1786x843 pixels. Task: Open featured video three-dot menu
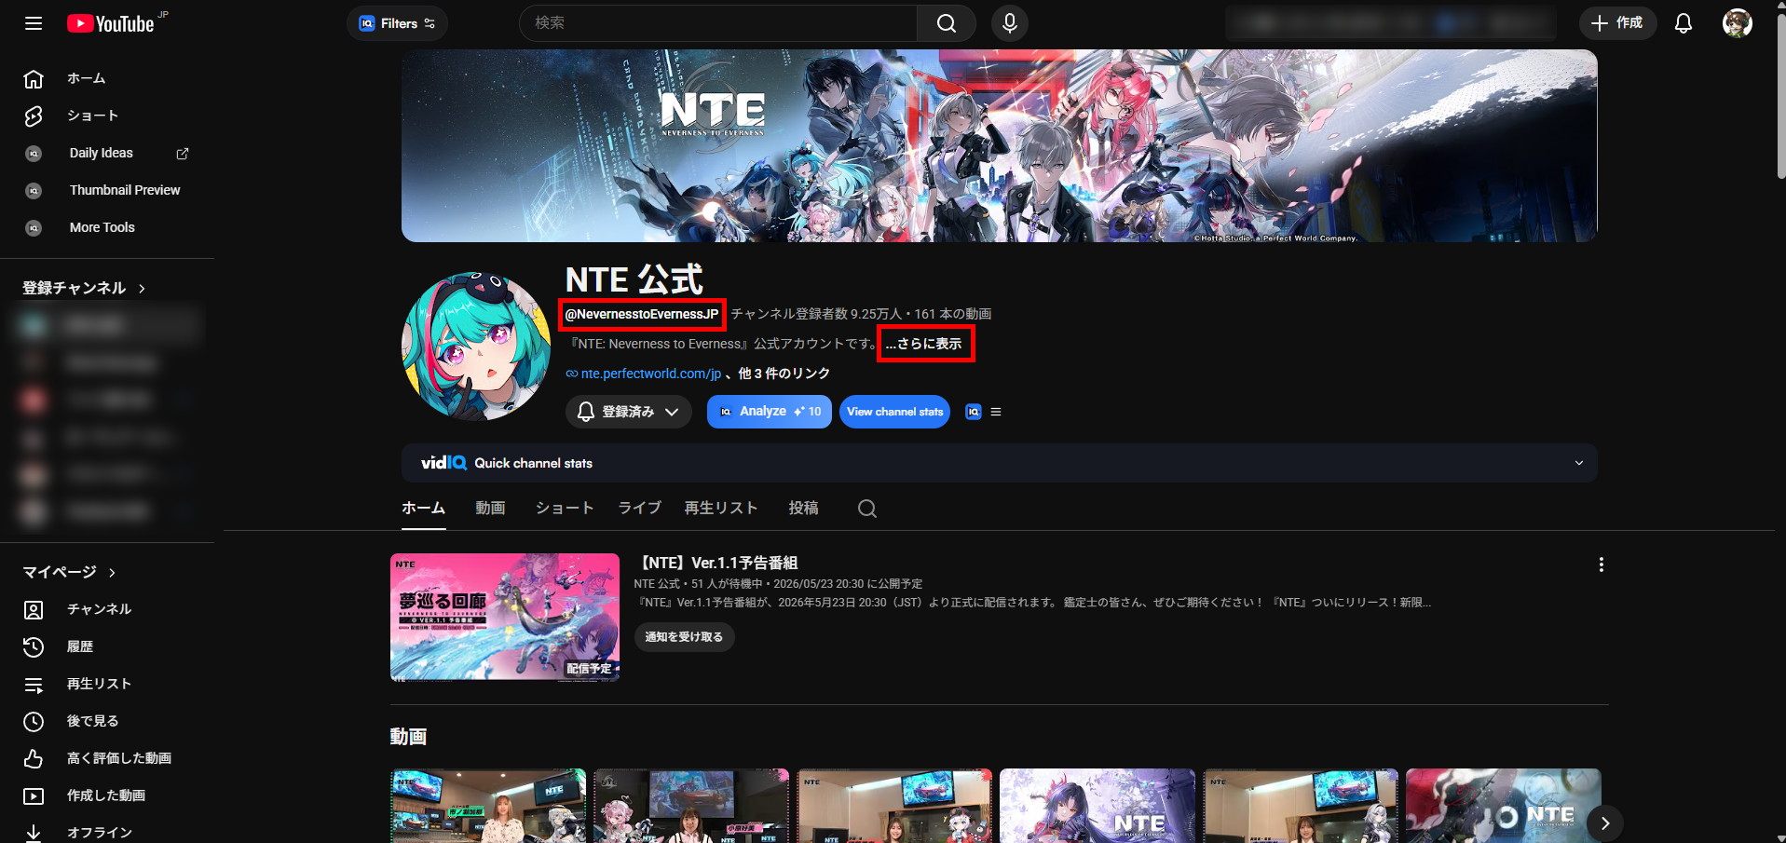pyautogui.click(x=1602, y=564)
